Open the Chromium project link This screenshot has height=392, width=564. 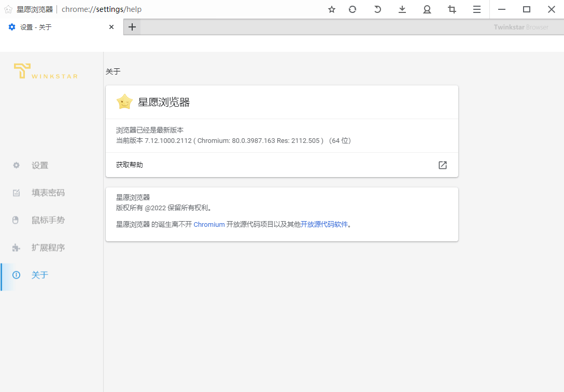tap(209, 225)
